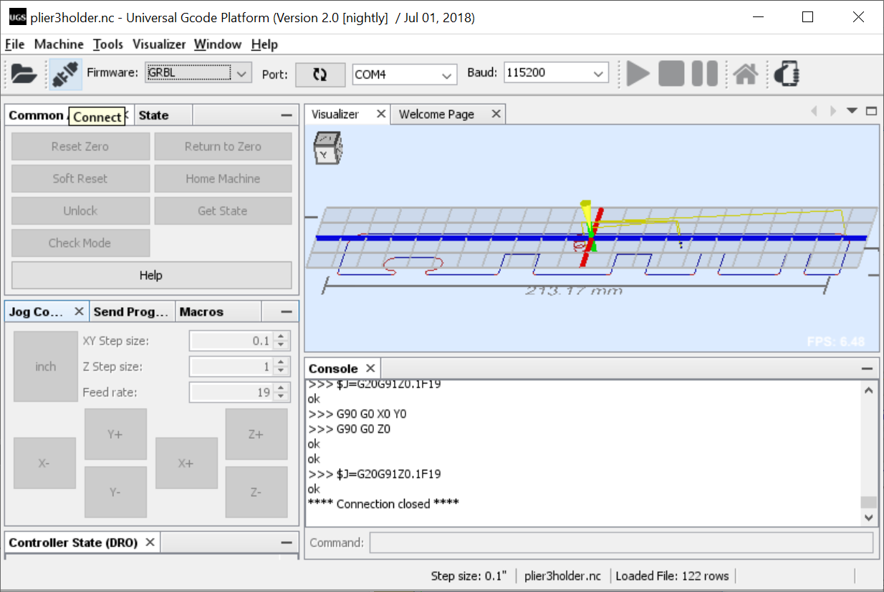This screenshot has width=884, height=592.
Task: Click the Home machine house icon
Action: pyautogui.click(x=746, y=73)
